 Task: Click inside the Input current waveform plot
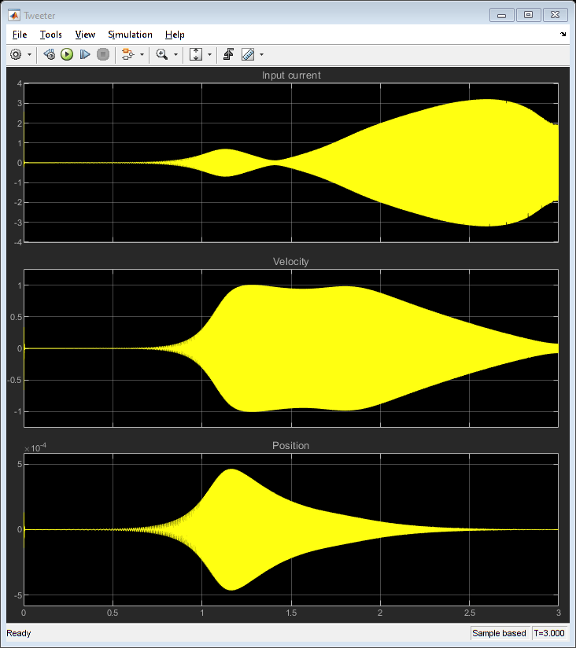tap(291, 163)
